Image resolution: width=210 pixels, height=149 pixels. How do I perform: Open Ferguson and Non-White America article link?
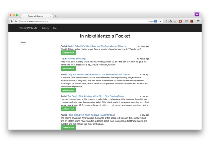[99, 74]
